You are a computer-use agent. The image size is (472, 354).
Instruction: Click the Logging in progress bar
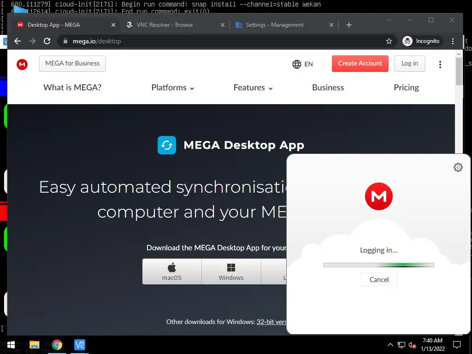[379, 265]
